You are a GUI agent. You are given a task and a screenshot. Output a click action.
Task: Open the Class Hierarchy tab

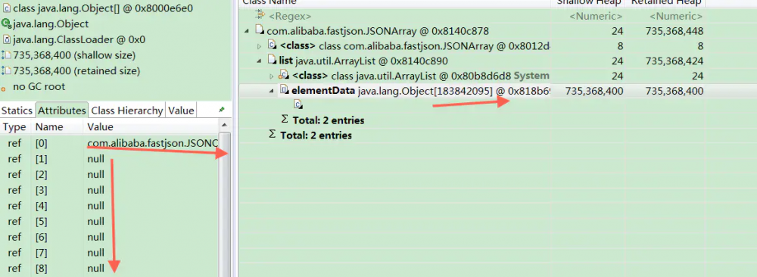(x=127, y=110)
